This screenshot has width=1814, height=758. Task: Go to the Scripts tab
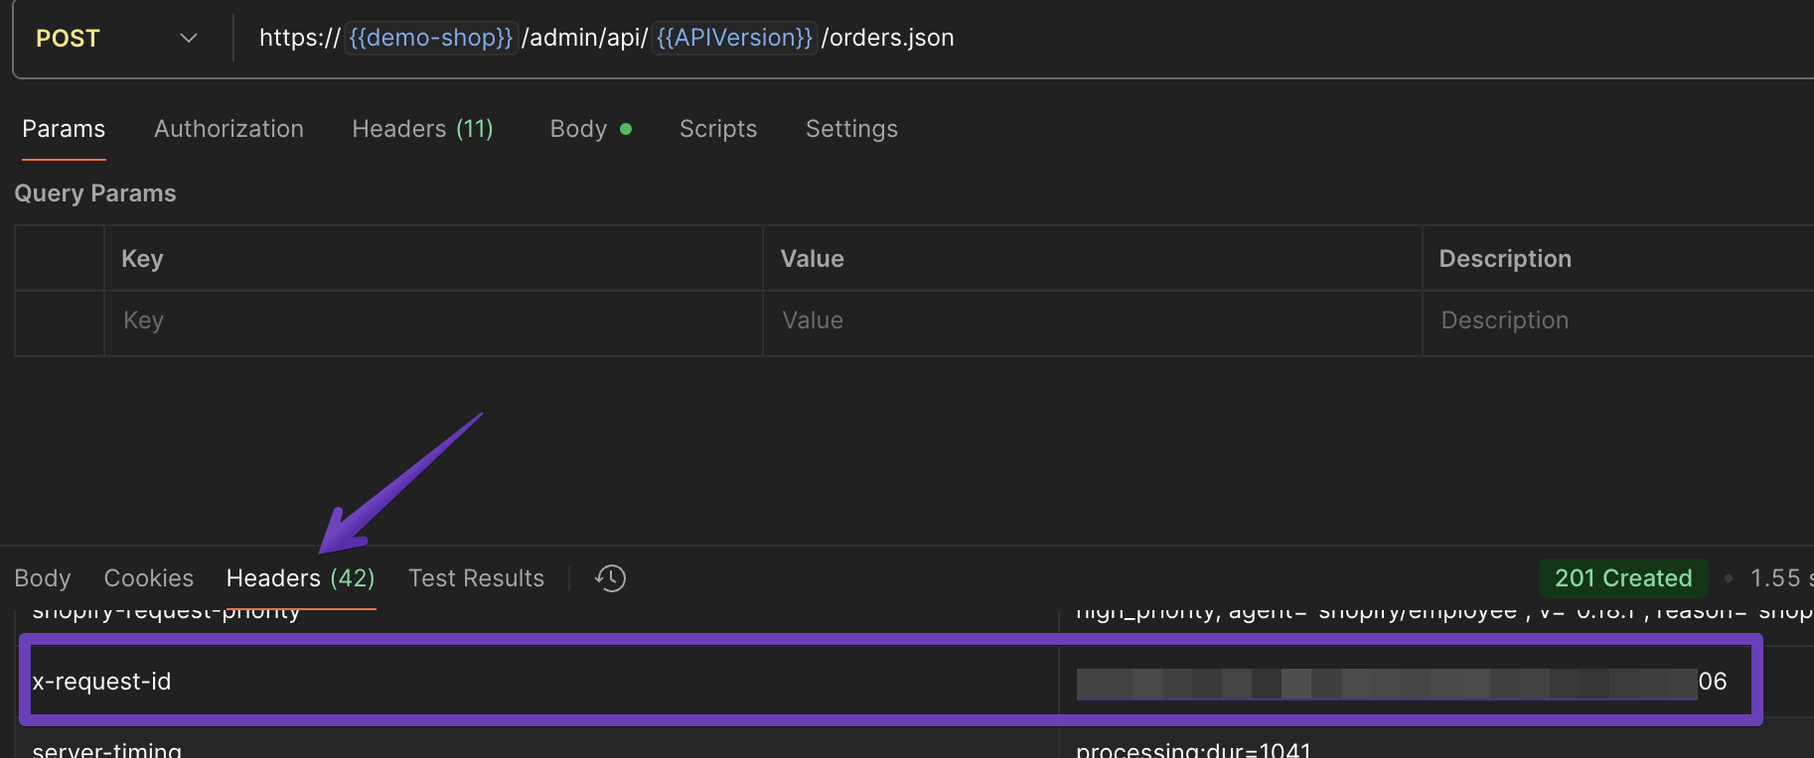click(x=717, y=129)
